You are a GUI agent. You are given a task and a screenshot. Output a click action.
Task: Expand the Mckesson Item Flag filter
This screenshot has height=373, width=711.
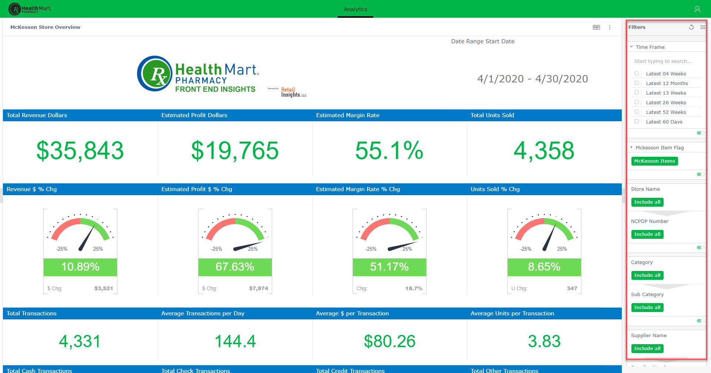tap(631, 147)
